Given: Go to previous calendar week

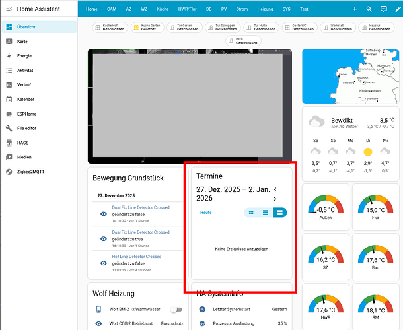Looking at the screenshot, I should [x=275, y=189].
